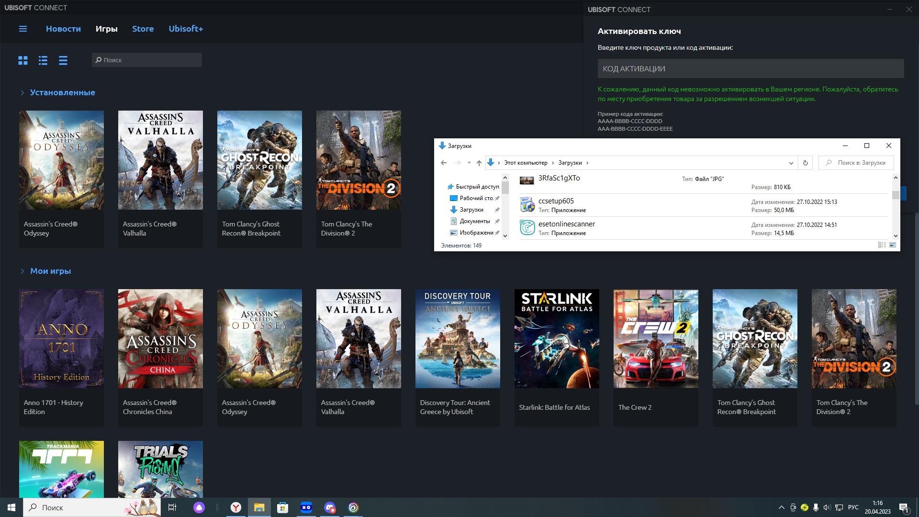The image size is (919, 517).
Task: Select the esetonlinescanner application file
Action: [x=704, y=228]
